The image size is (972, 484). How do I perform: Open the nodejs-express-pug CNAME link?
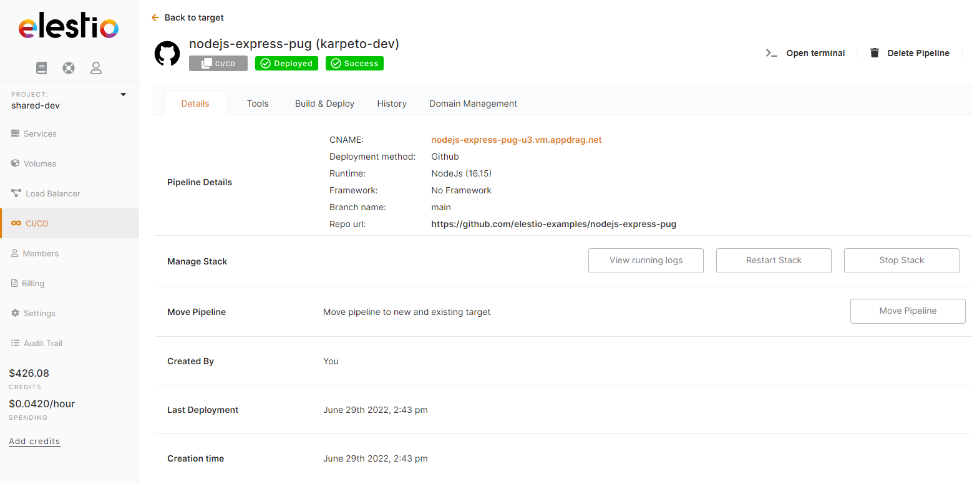[x=516, y=140]
